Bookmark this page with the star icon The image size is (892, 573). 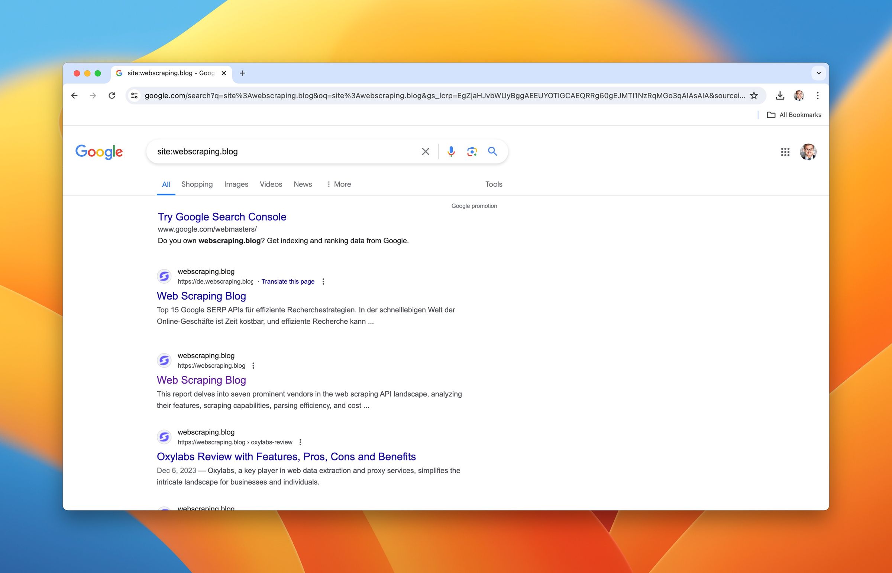[x=753, y=96]
